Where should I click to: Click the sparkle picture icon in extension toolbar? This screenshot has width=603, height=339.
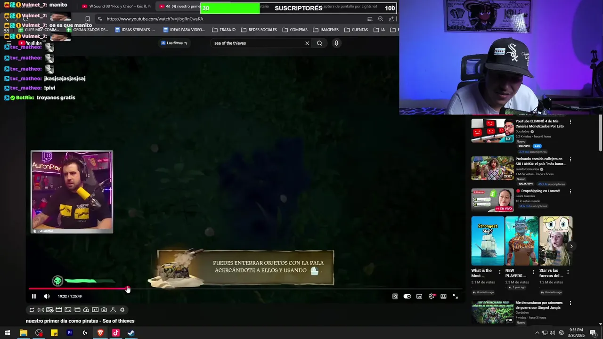pos(95,310)
